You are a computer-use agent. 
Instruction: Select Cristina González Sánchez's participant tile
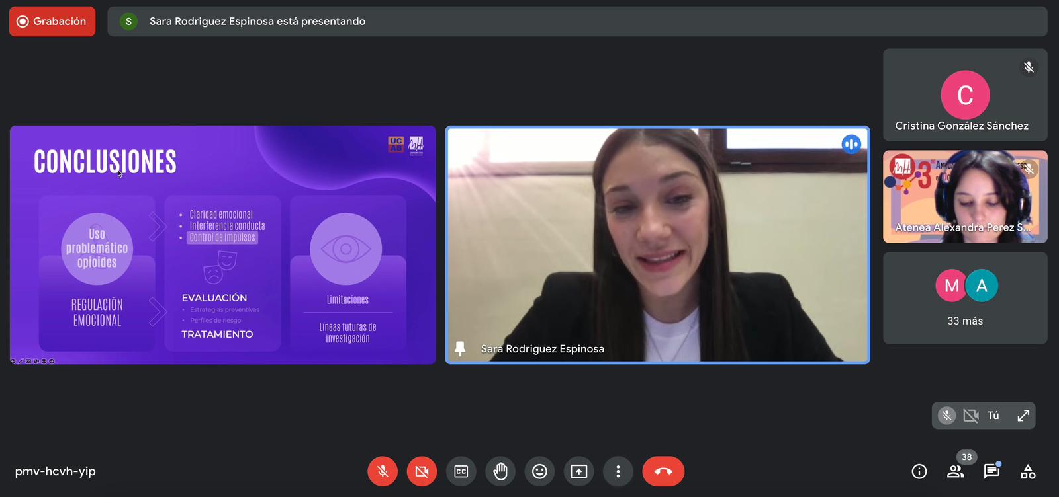coord(965,95)
